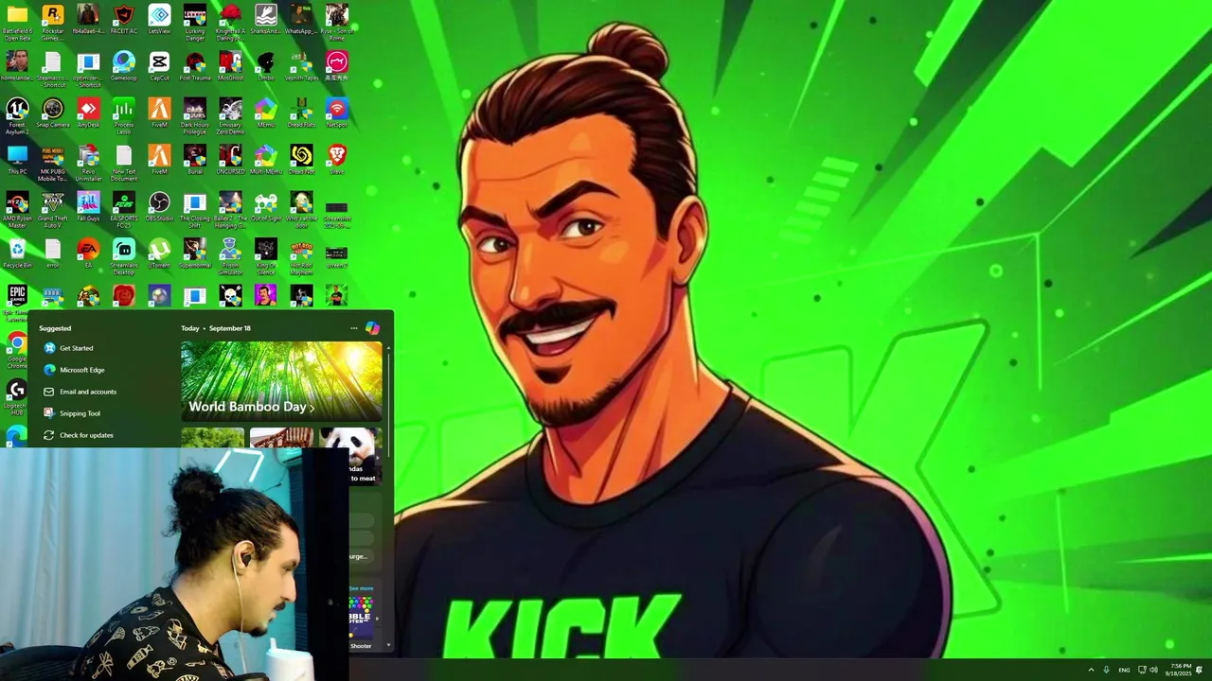The height and width of the screenshot is (681, 1212).
Task: Open the three-dot options menu in search panel
Action: pyautogui.click(x=354, y=328)
